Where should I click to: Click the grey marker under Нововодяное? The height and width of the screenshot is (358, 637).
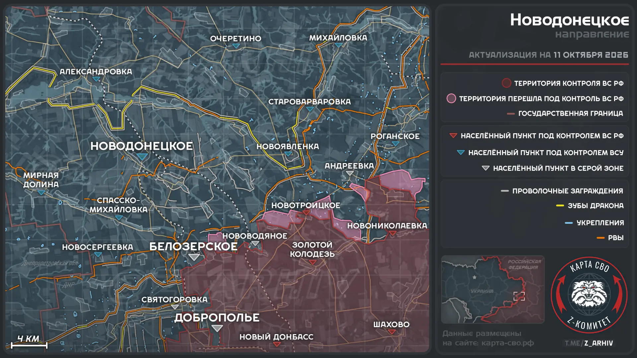coord(255,244)
